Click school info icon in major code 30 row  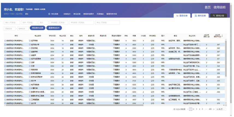tap(5, 92)
